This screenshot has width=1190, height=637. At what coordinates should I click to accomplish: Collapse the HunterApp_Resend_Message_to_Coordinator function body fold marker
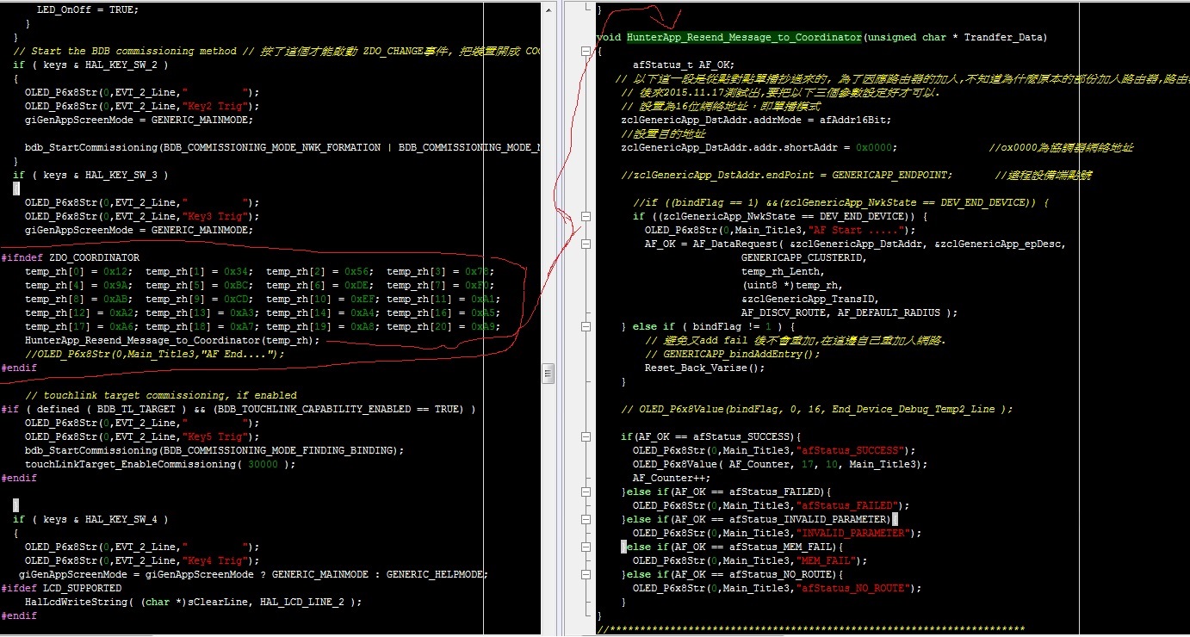click(x=586, y=51)
